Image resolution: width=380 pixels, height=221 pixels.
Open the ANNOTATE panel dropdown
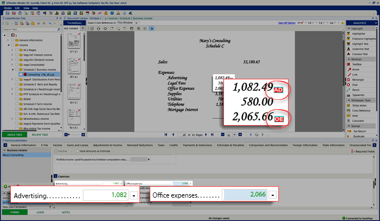(376, 23)
